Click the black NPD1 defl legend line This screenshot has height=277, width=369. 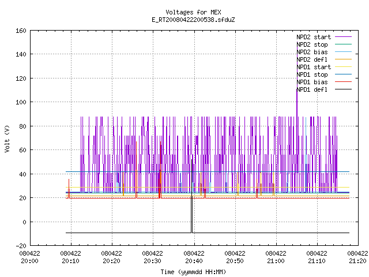point(344,89)
